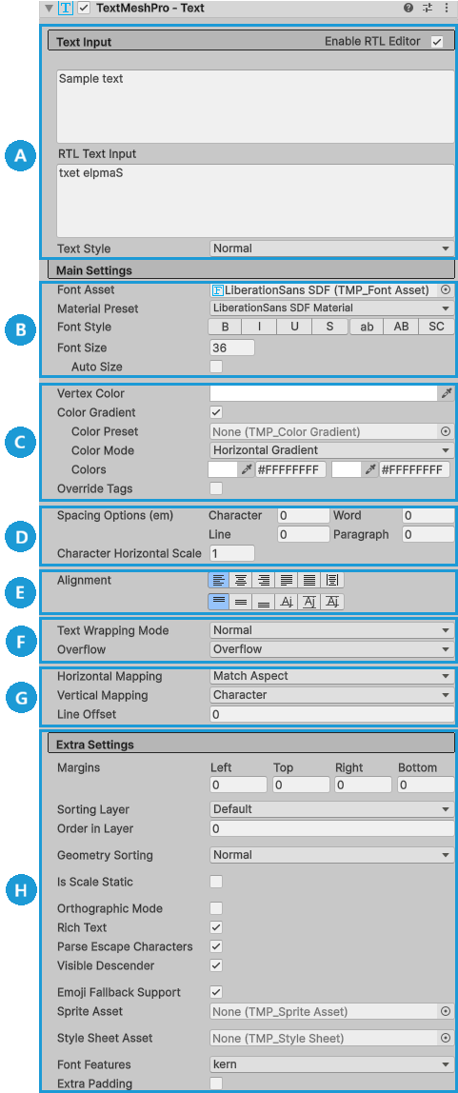Set horizontal alignment to justified
This screenshot has height=1093, width=458.
click(x=285, y=580)
